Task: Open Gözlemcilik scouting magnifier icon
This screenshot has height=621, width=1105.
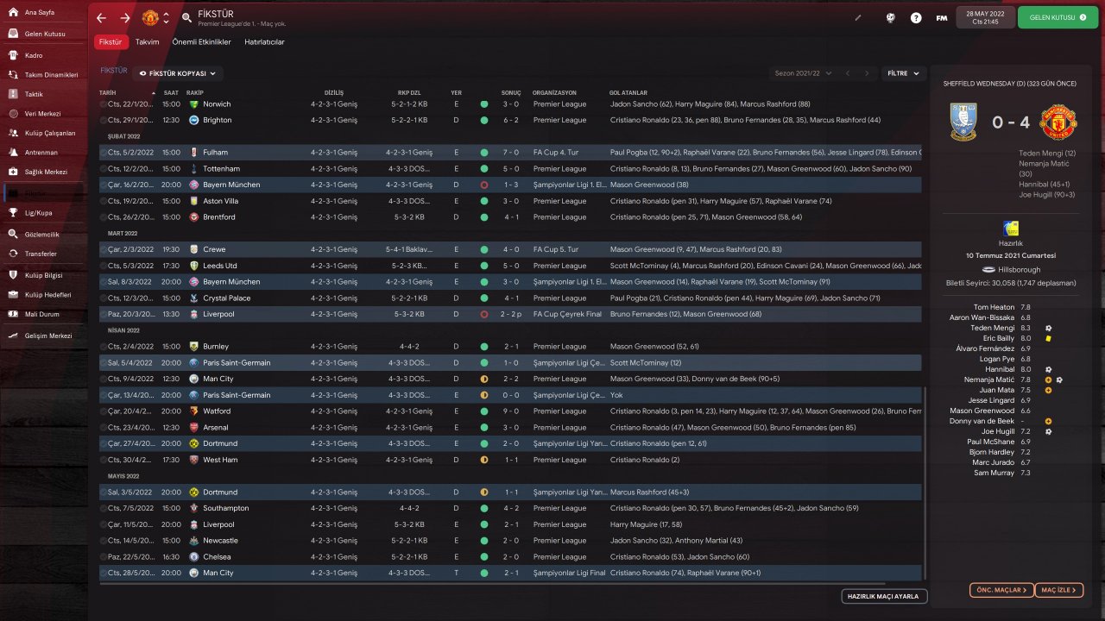Action: pos(14,234)
